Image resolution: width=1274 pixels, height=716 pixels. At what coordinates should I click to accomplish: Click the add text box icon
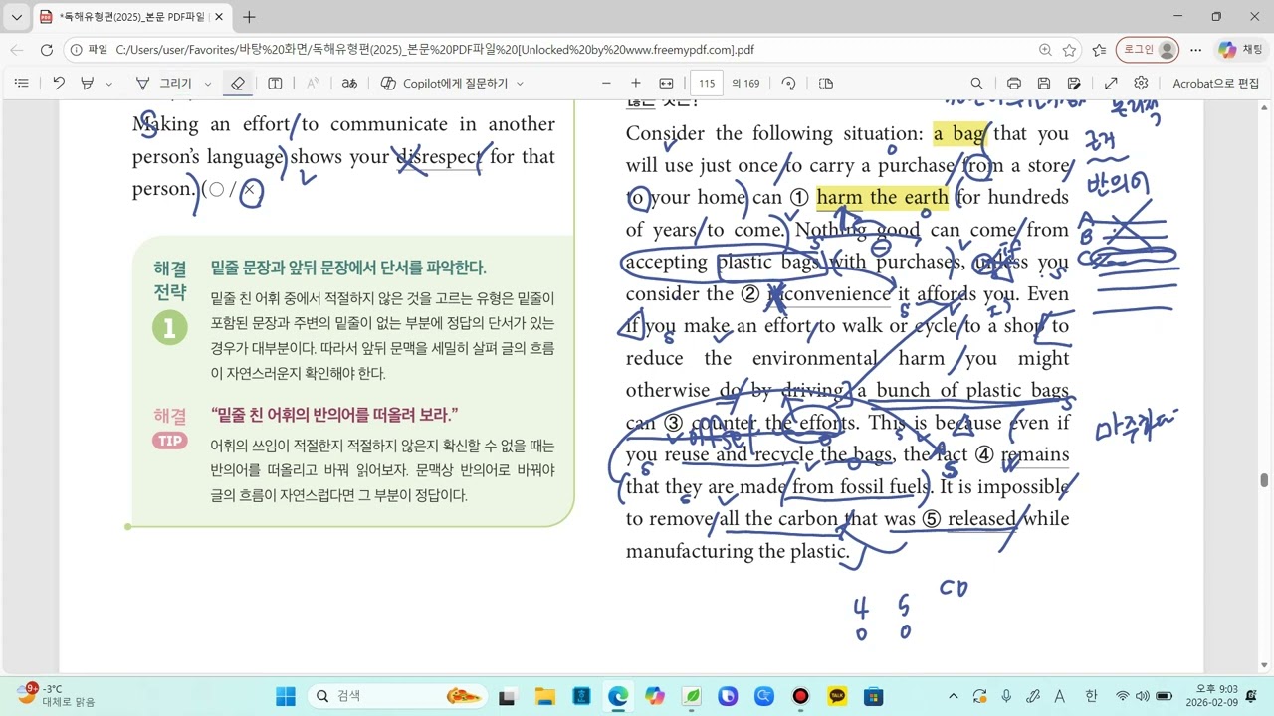(276, 84)
